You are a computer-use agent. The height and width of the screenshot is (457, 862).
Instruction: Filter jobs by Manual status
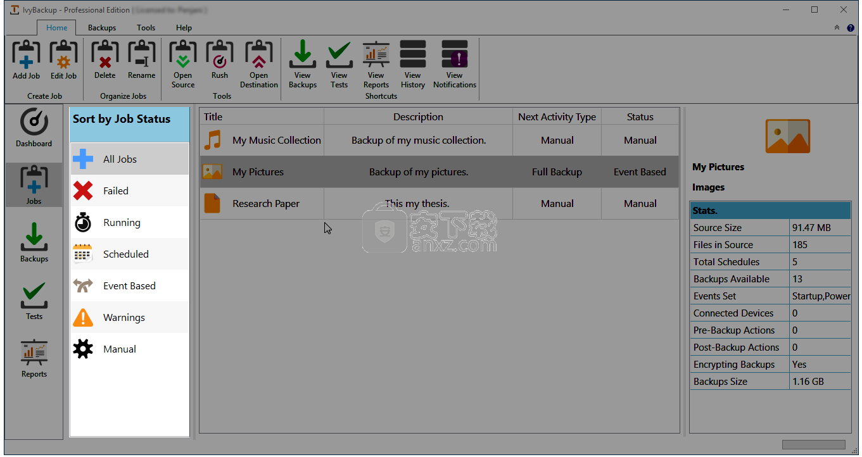click(130, 349)
